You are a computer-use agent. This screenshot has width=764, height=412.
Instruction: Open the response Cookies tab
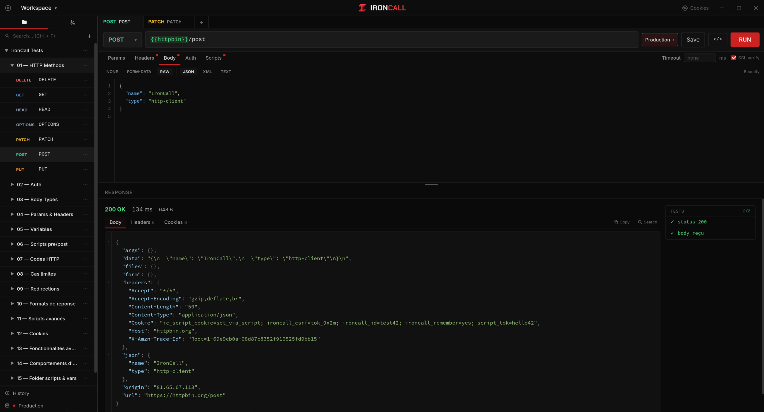(x=175, y=222)
